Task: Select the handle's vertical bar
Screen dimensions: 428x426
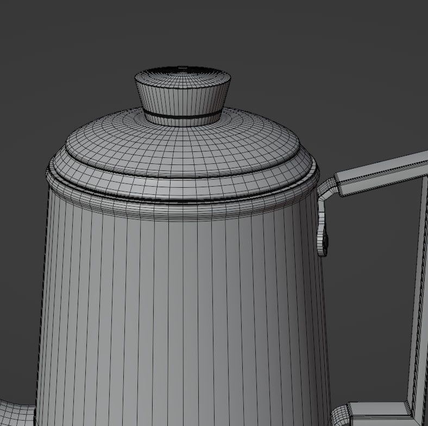Action: [x=417, y=300]
